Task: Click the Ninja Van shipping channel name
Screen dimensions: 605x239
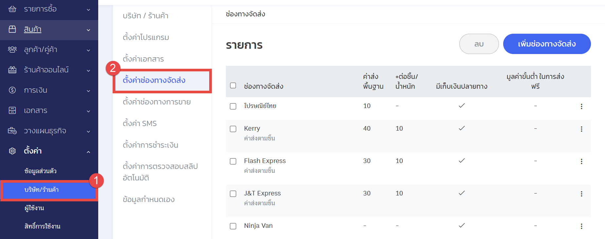Action: [x=258, y=226]
